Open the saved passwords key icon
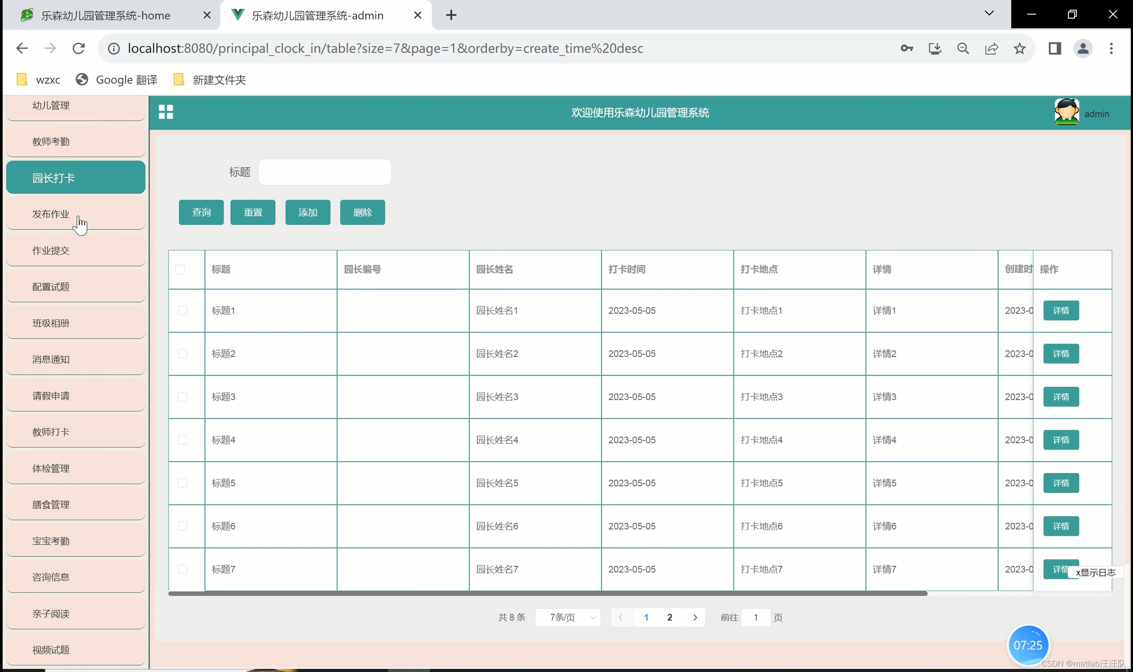The image size is (1133, 672). pos(906,49)
